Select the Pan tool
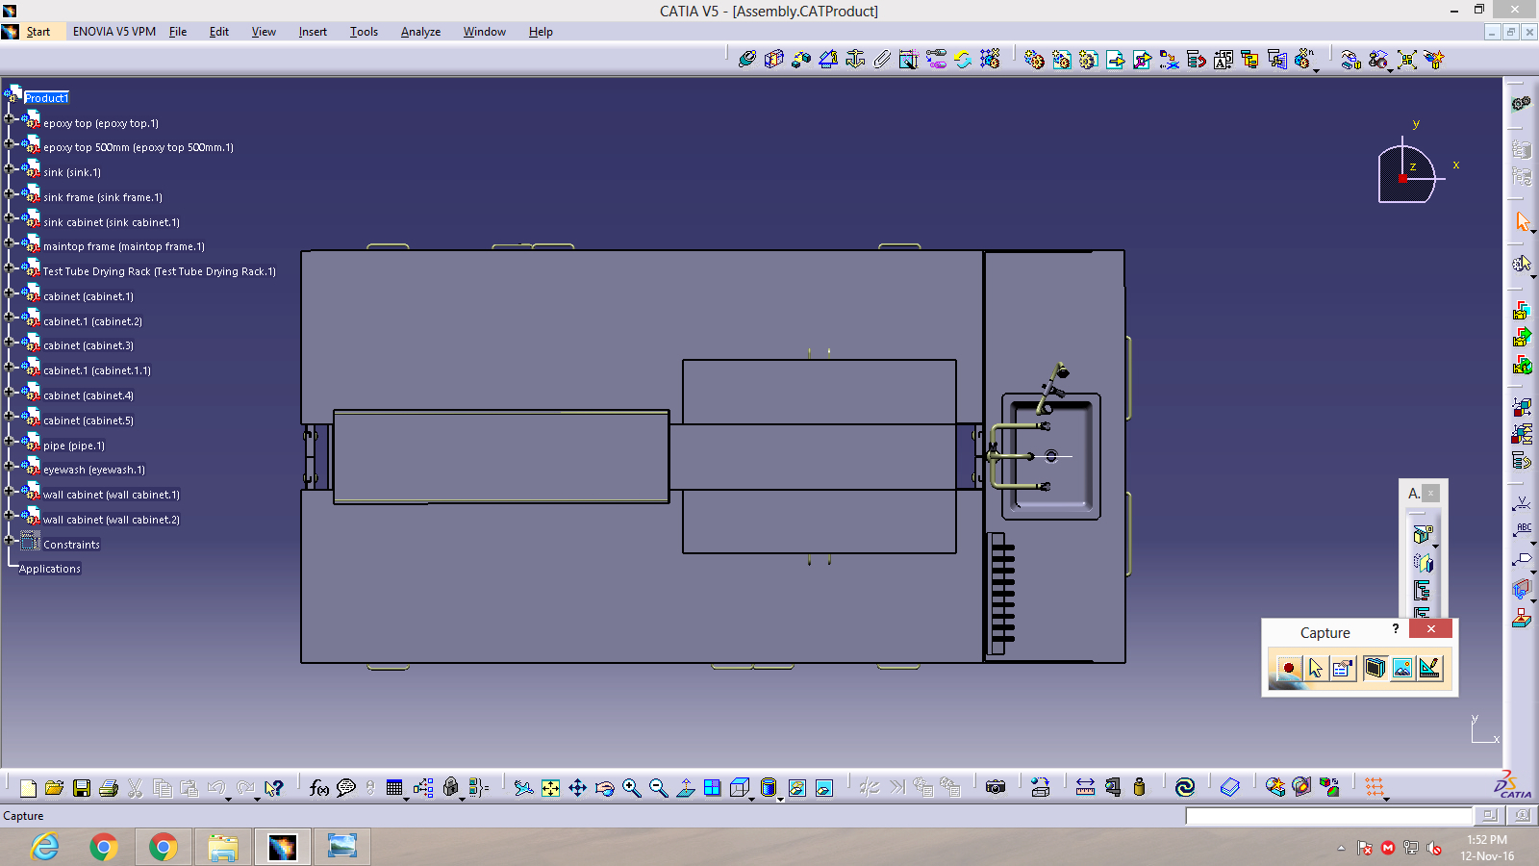Screen dimensions: 1539x866 point(577,788)
